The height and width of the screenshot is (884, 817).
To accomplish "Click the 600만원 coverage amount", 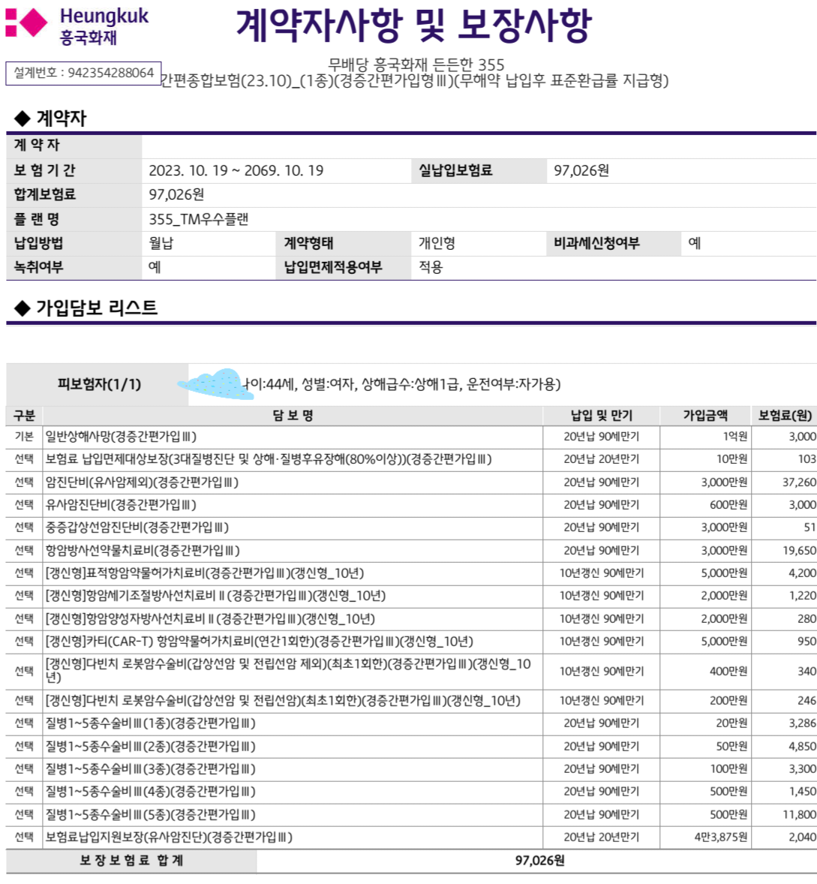I will click(728, 505).
